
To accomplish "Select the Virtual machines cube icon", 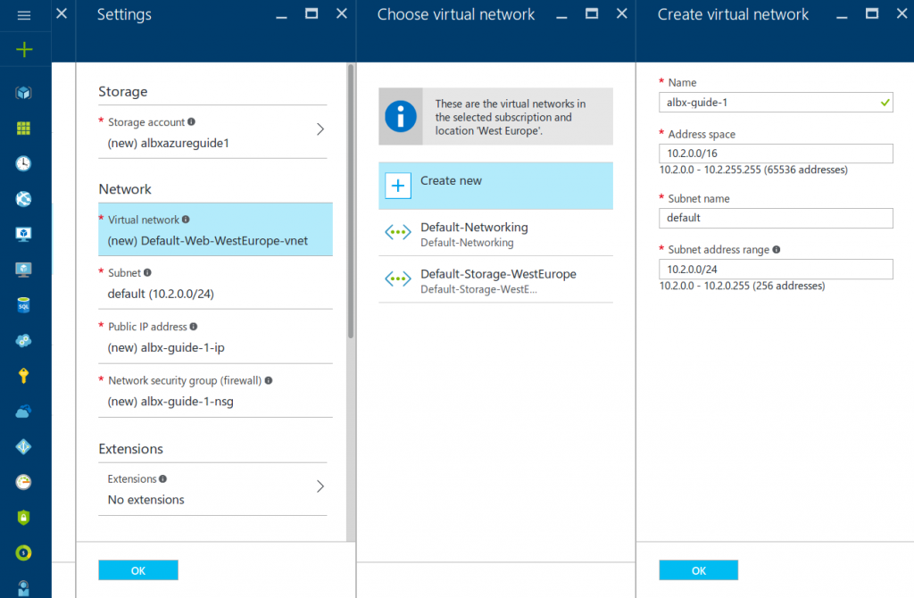I will [25, 92].
